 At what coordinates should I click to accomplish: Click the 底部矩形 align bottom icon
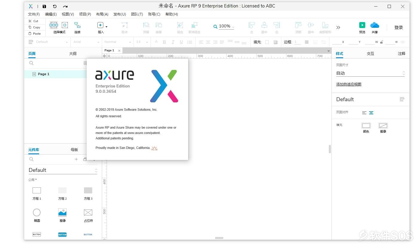[x=325, y=25]
